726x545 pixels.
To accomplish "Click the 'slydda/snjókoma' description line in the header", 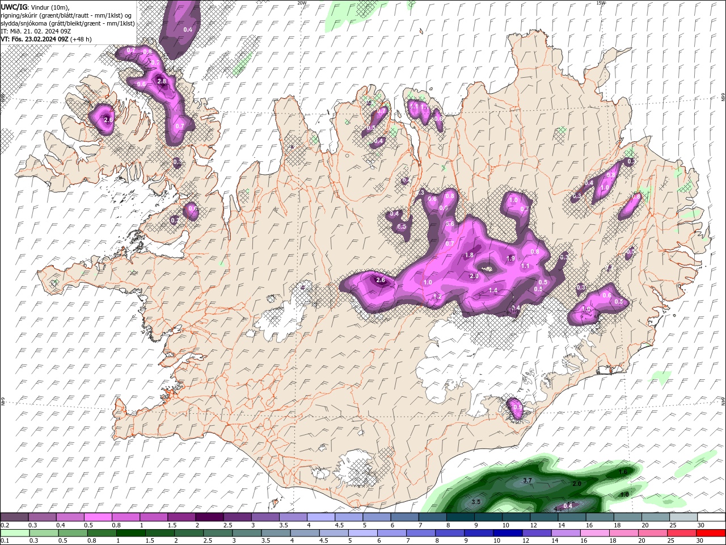I will [x=67, y=23].
